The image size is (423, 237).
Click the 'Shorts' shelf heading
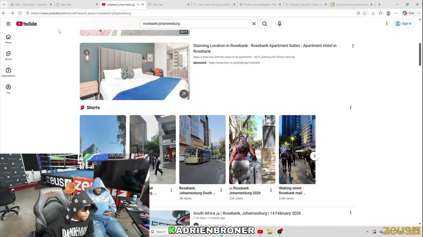93,108
